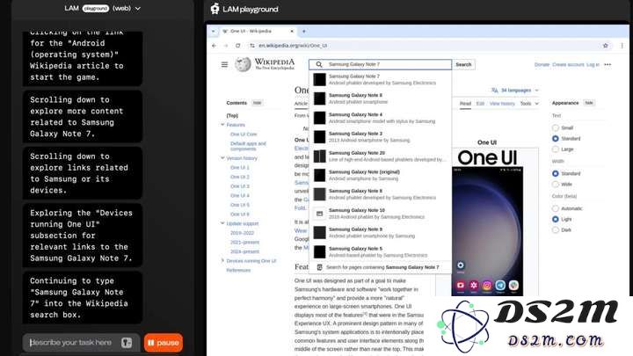Screen dimensions: 633x356
Task: Choose Samsung Galaxy Note 9 suggestion
Action: 381,232
